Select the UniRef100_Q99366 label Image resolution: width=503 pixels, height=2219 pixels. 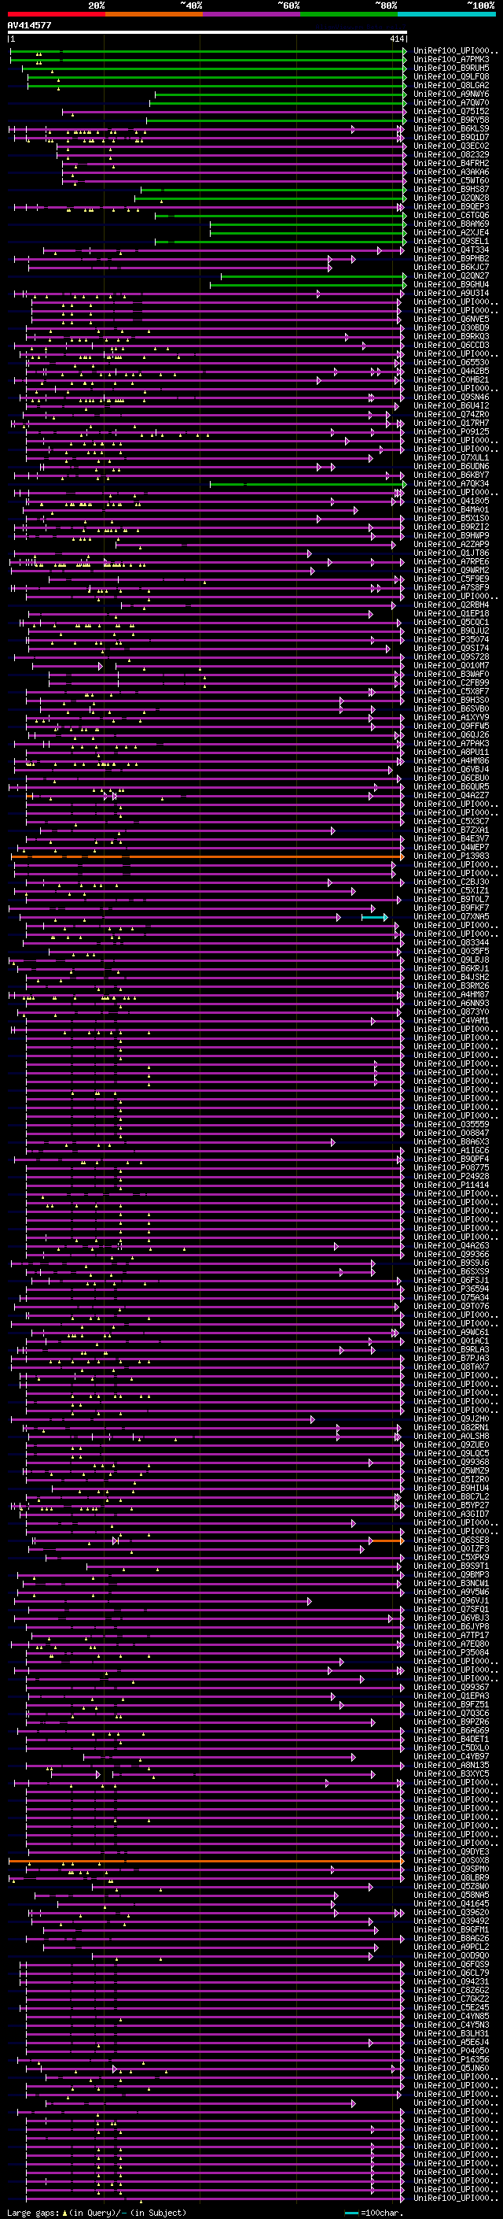451,1254
